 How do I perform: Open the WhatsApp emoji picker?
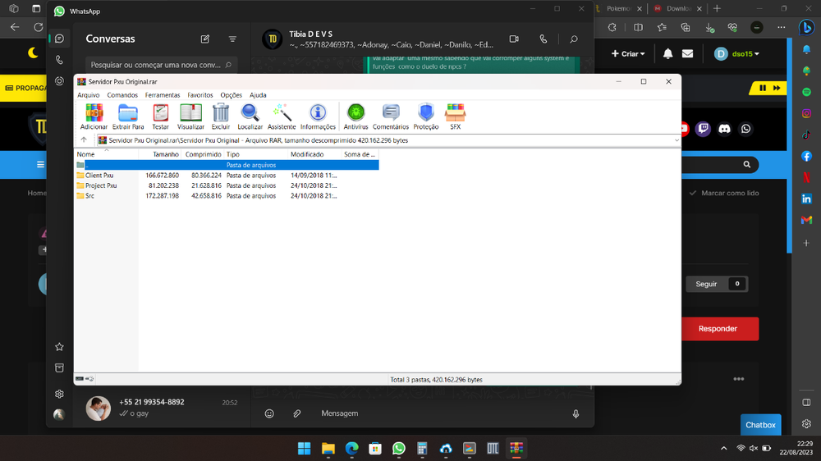269,413
